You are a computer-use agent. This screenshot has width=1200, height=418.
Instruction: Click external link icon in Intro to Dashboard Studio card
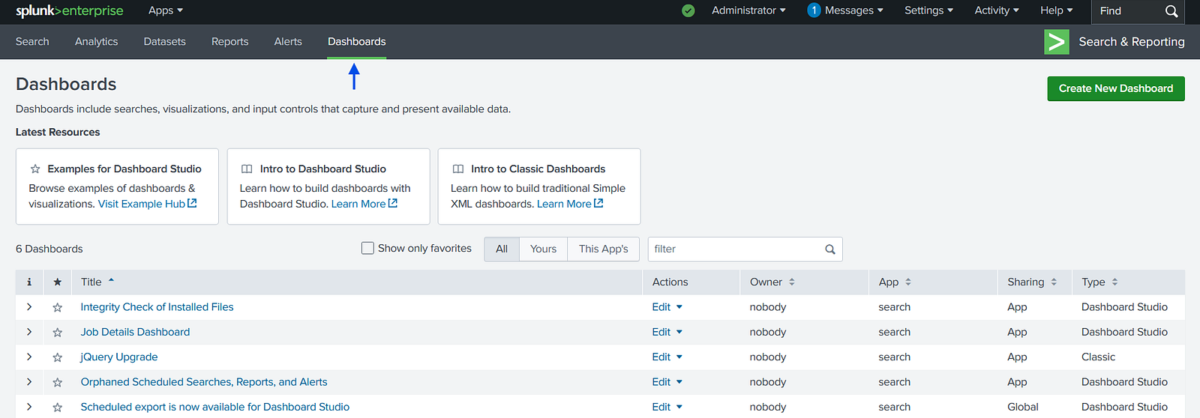pyautogui.click(x=393, y=203)
